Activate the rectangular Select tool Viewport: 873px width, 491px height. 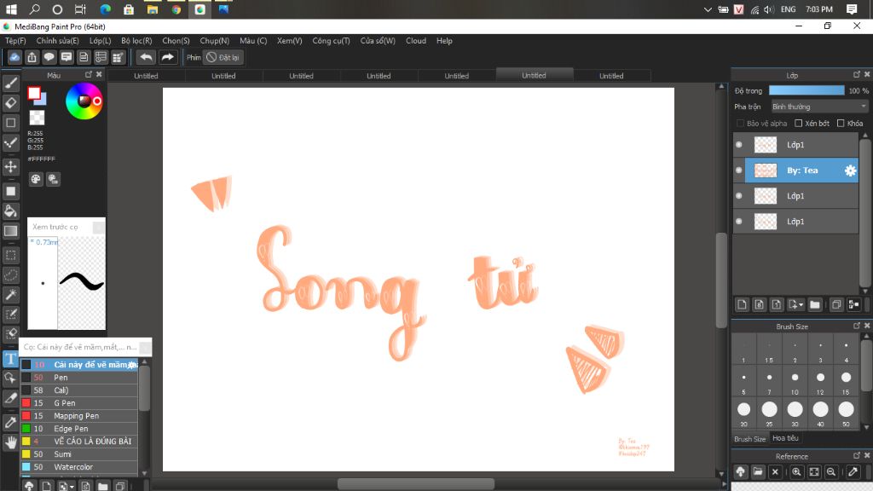pos(10,255)
